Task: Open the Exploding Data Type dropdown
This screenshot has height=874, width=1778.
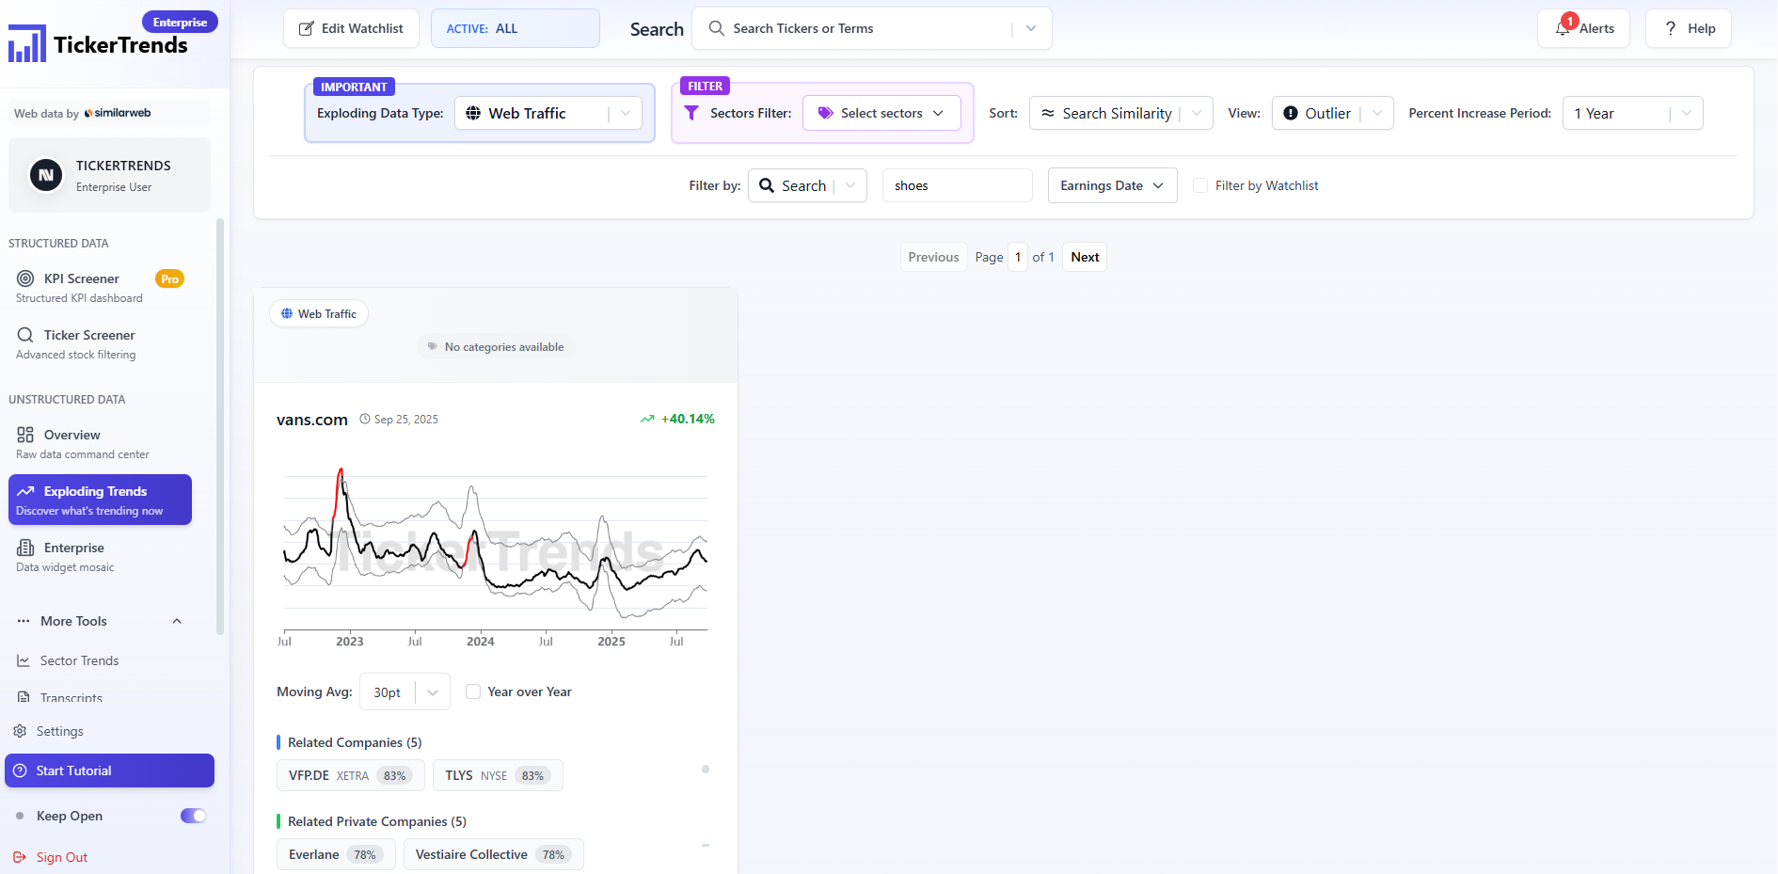Action: 548,113
